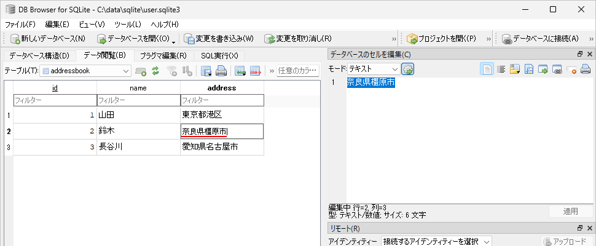The image size is (596, 246).
Task: Switch to Database Structure (データベース構造) tab
Action: pos(39,56)
